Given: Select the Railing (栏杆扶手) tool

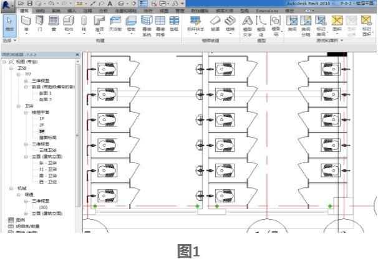Looking at the screenshot, I should [x=195, y=24].
